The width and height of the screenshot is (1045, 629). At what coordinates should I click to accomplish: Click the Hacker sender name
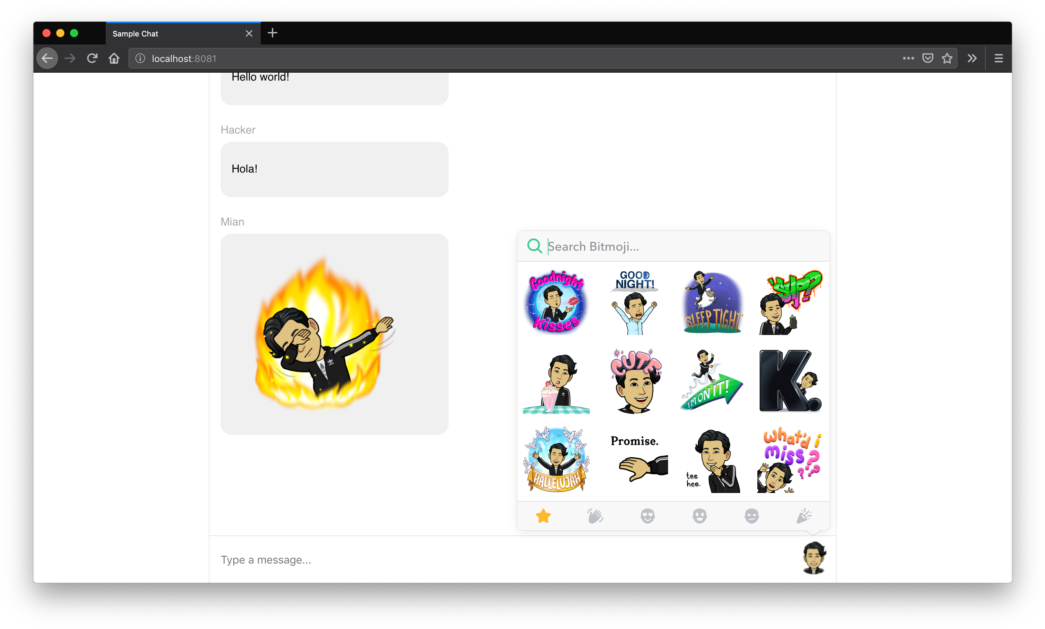coord(237,130)
